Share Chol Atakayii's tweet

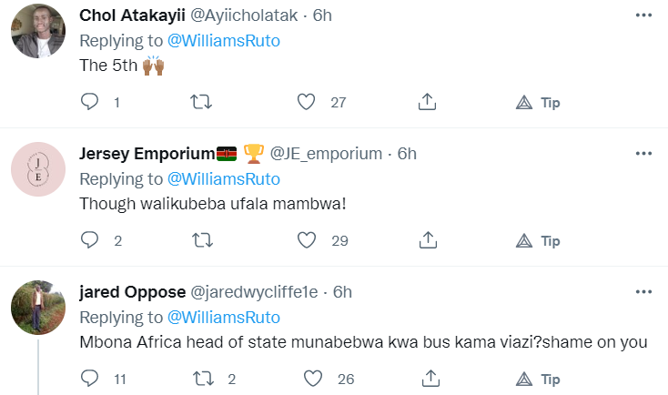coord(427,102)
